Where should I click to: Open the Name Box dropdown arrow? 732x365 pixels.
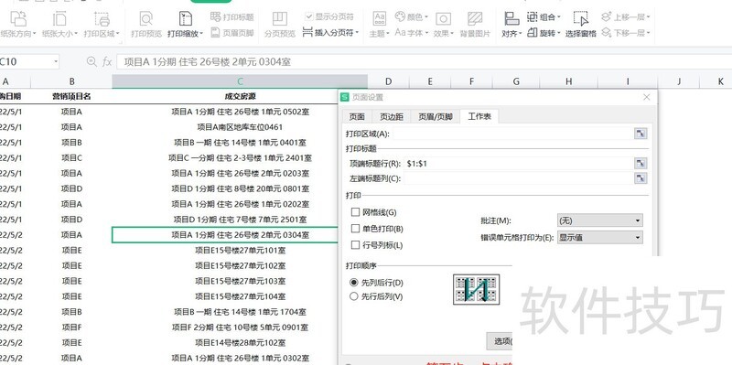[56, 61]
